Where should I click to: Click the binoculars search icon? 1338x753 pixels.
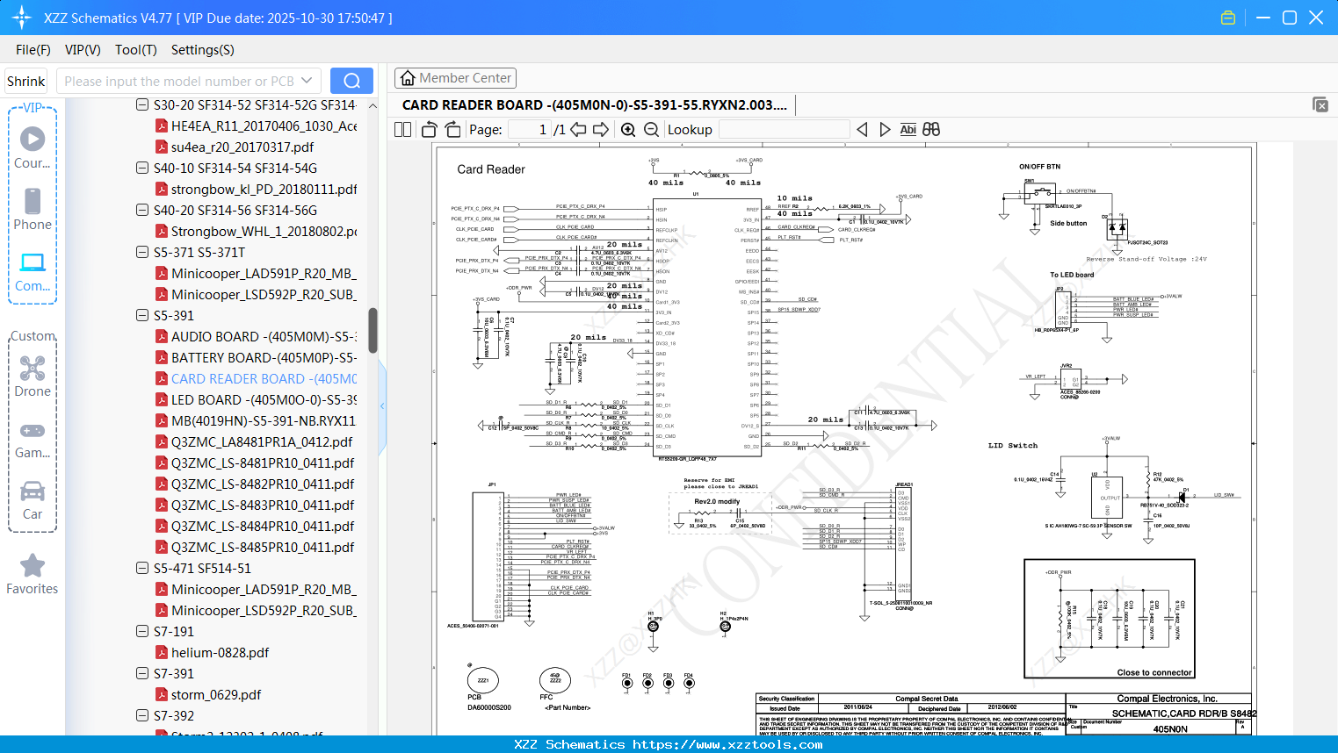[x=931, y=130]
